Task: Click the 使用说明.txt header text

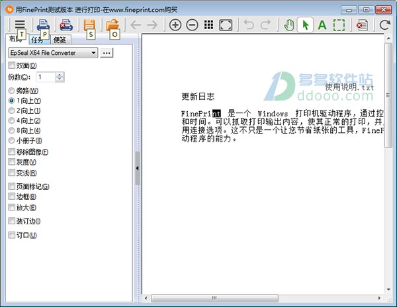Action: point(349,87)
